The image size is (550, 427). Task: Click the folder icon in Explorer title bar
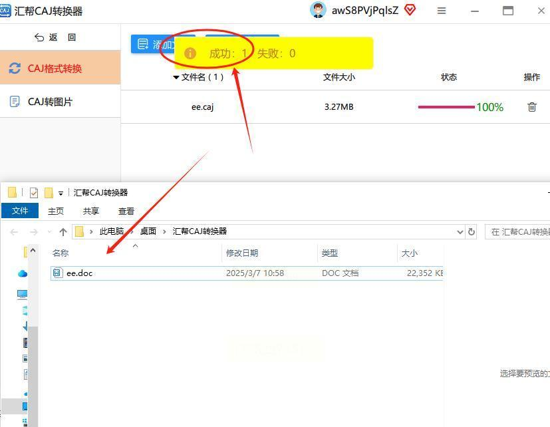click(x=12, y=192)
